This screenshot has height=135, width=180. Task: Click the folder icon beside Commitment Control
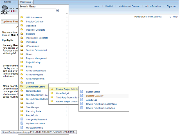(x=21, y=86)
